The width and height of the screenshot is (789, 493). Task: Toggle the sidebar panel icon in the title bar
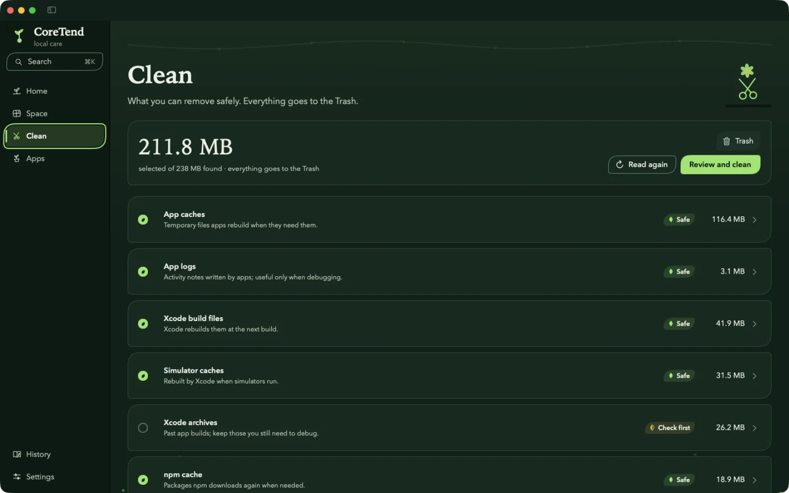click(x=52, y=10)
